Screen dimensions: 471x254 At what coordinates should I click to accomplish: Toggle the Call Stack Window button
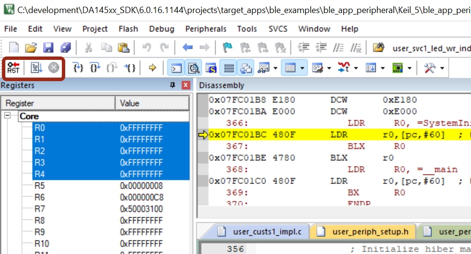[246, 68]
